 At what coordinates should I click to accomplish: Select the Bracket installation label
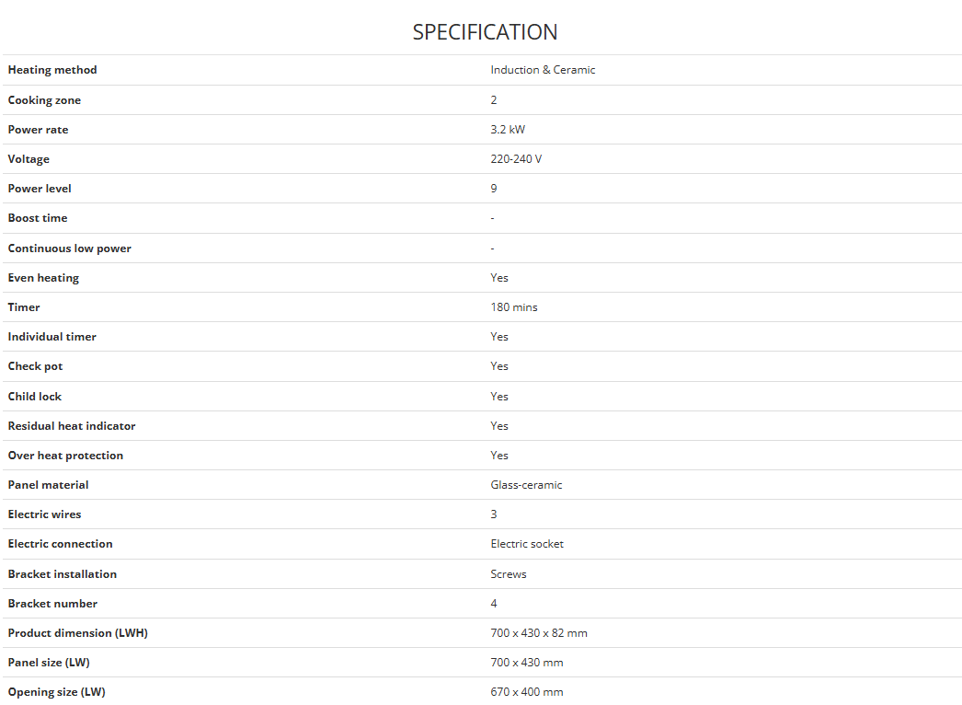(x=62, y=574)
